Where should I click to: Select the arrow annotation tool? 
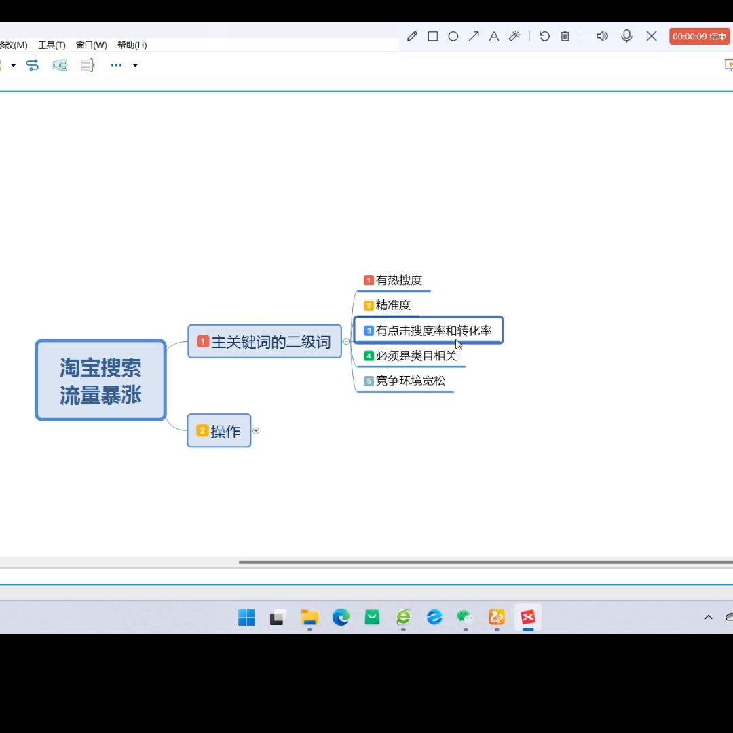[474, 36]
